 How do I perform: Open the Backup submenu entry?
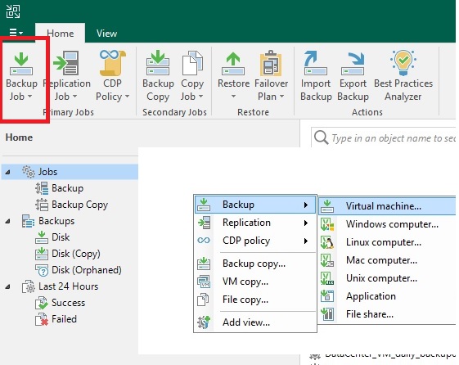pos(255,205)
